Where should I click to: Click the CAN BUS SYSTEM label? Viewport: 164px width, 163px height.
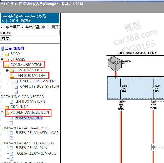(x=30, y=76)
